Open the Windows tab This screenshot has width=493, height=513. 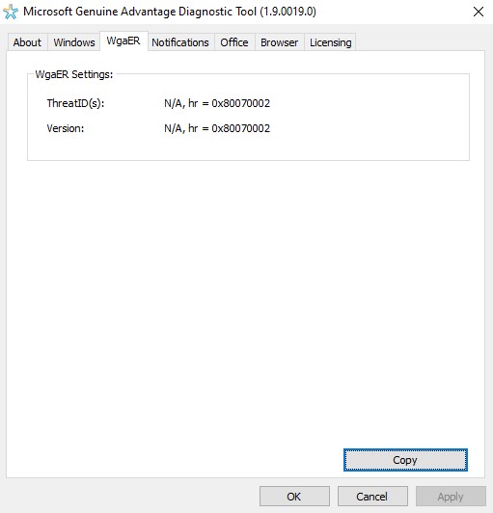pyautogui.click(x=74, y=42)
